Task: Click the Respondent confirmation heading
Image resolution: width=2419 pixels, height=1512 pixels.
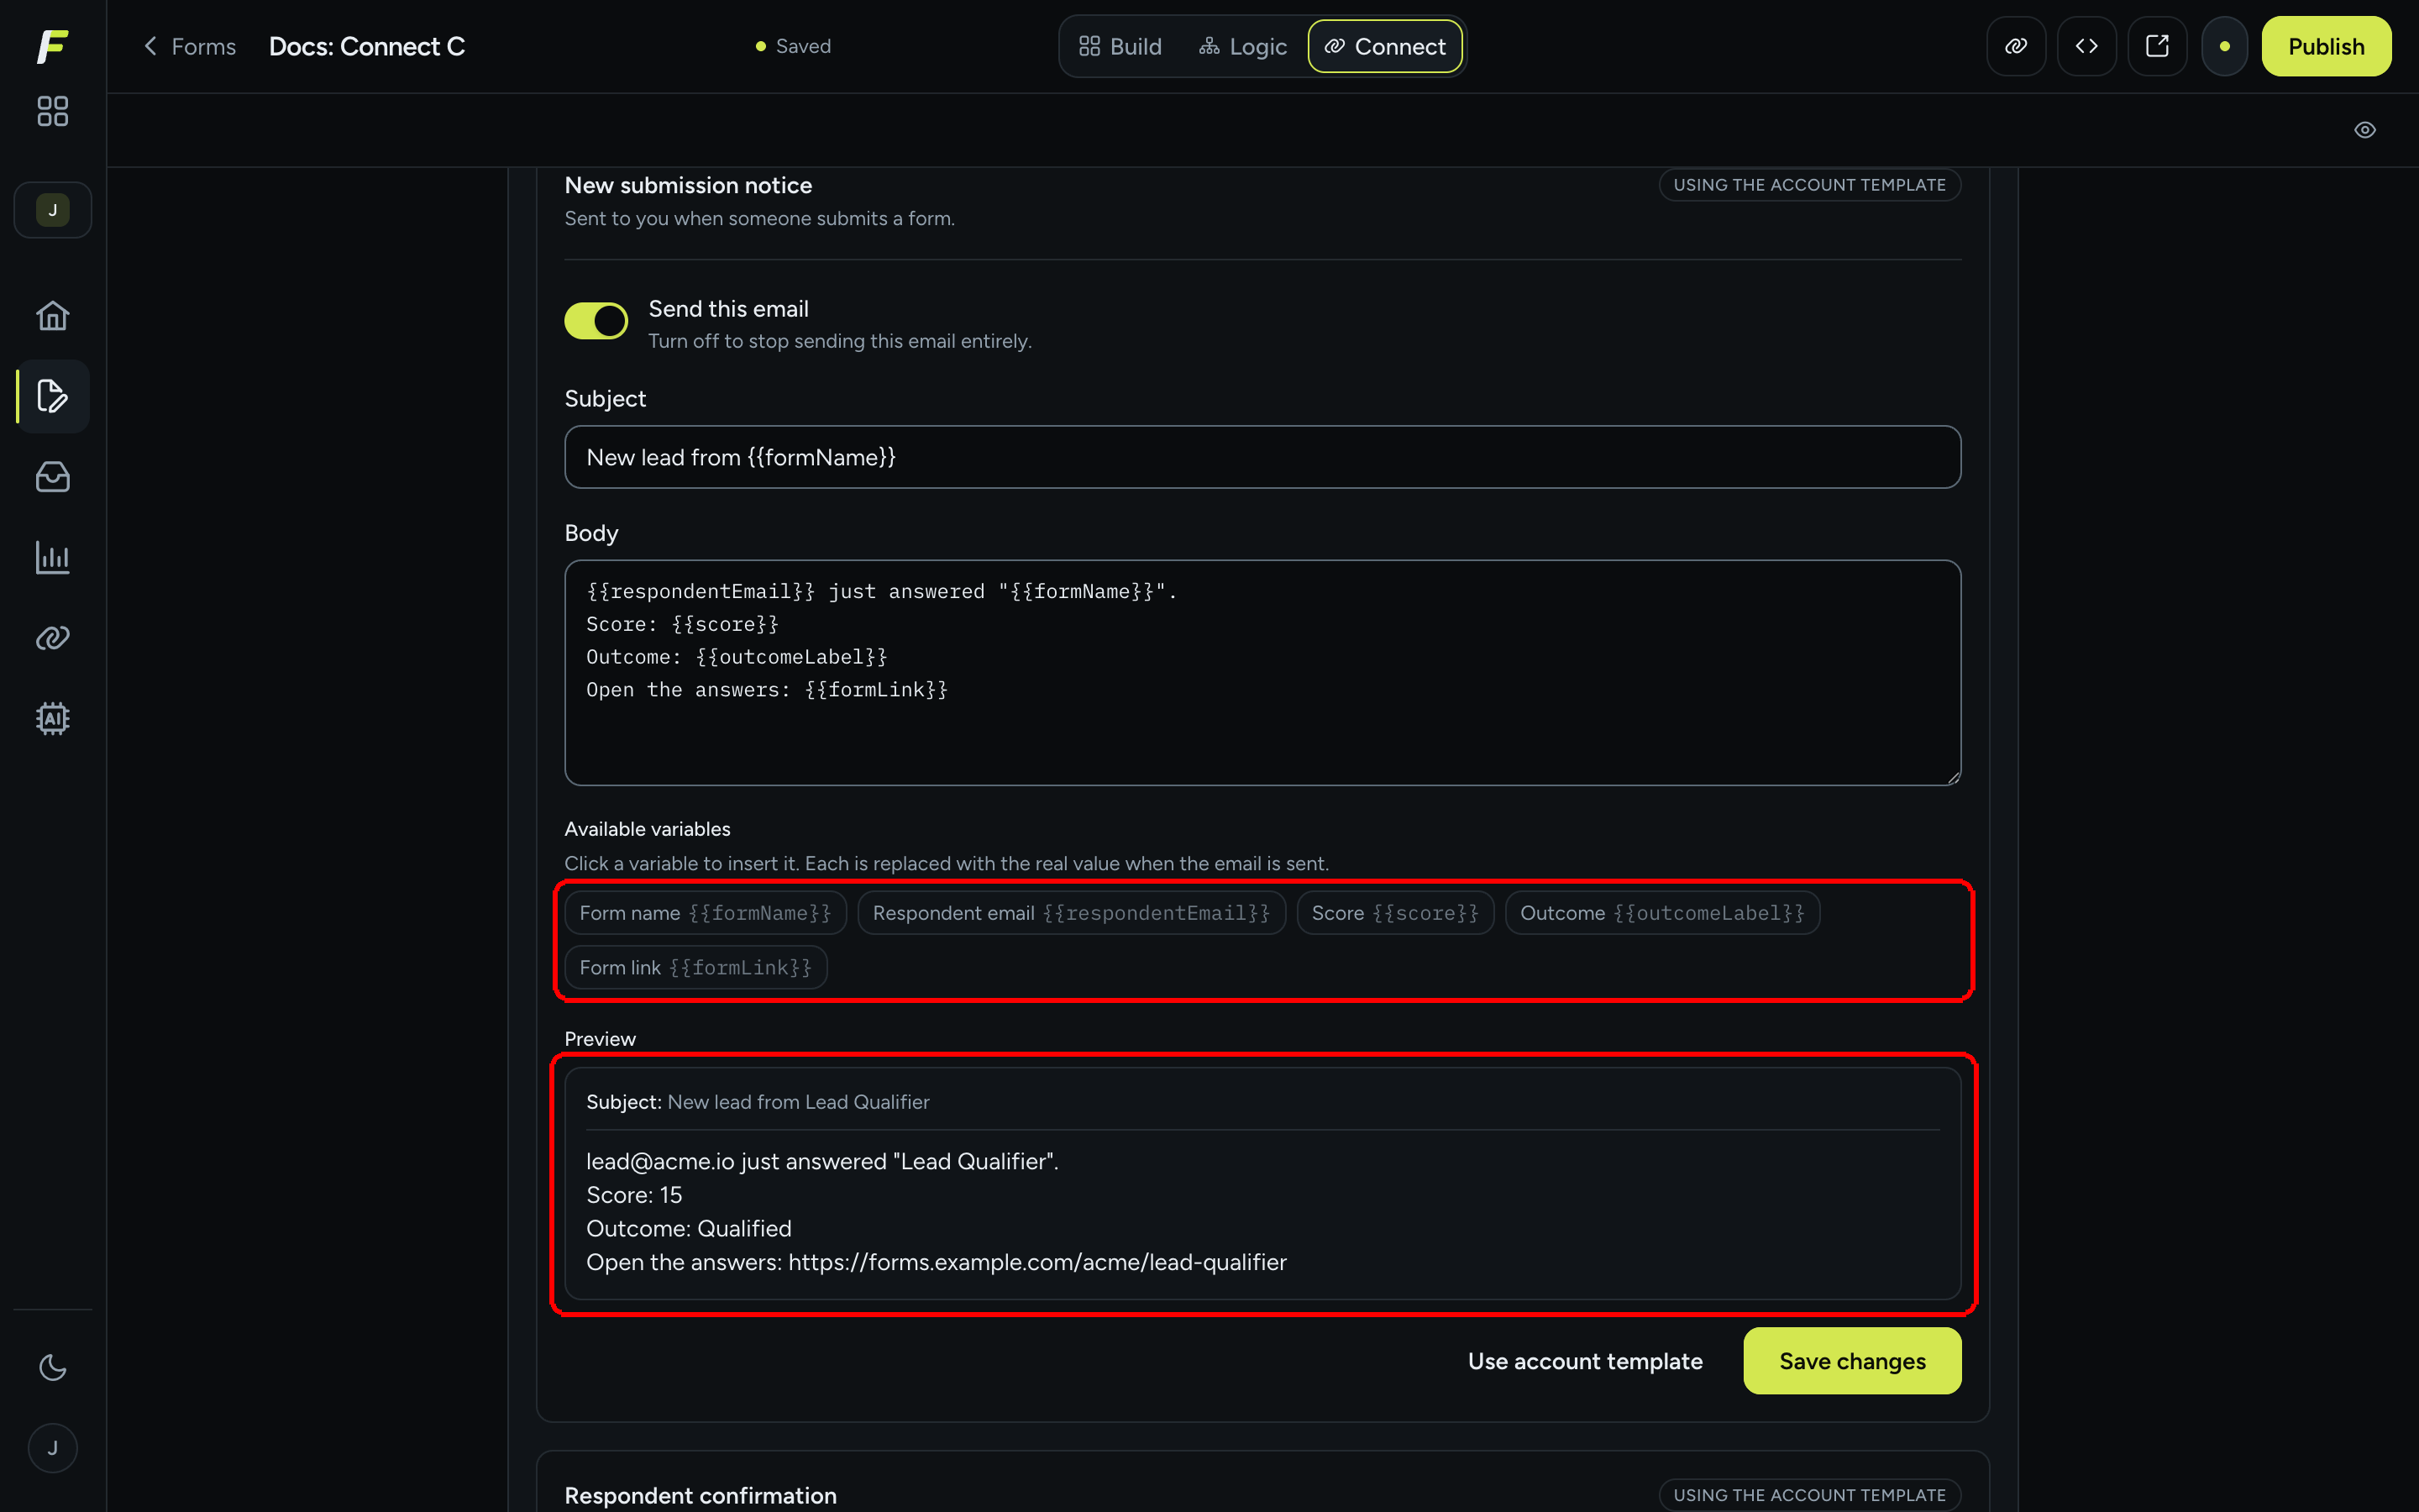Action: (x=701, y=1495)
